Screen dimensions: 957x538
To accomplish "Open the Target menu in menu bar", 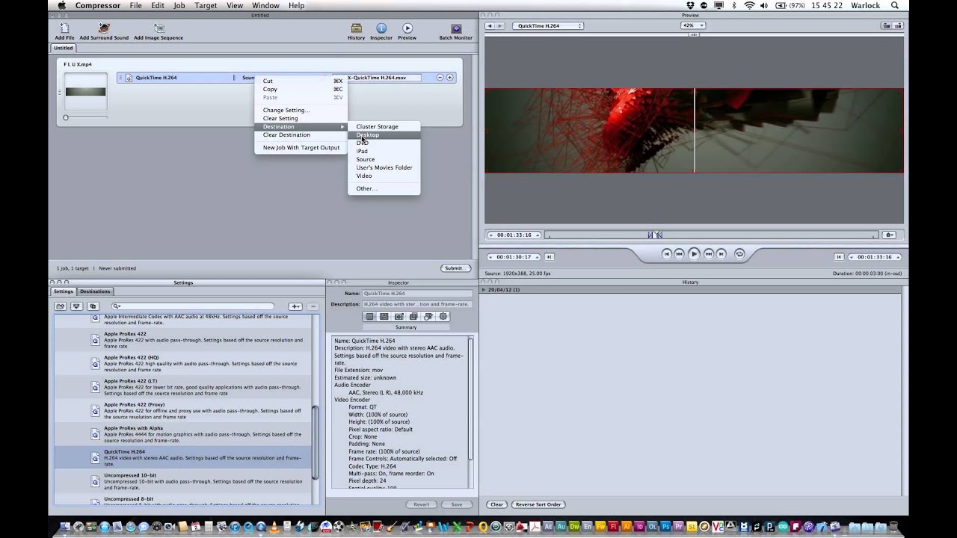I will [x=206, y=6].
